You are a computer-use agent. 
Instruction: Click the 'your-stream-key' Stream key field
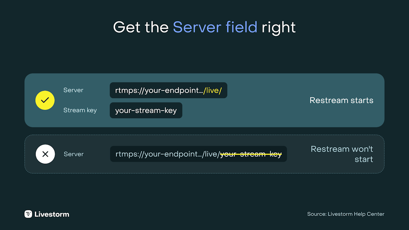pyautogui.click(x=146, y=110)
